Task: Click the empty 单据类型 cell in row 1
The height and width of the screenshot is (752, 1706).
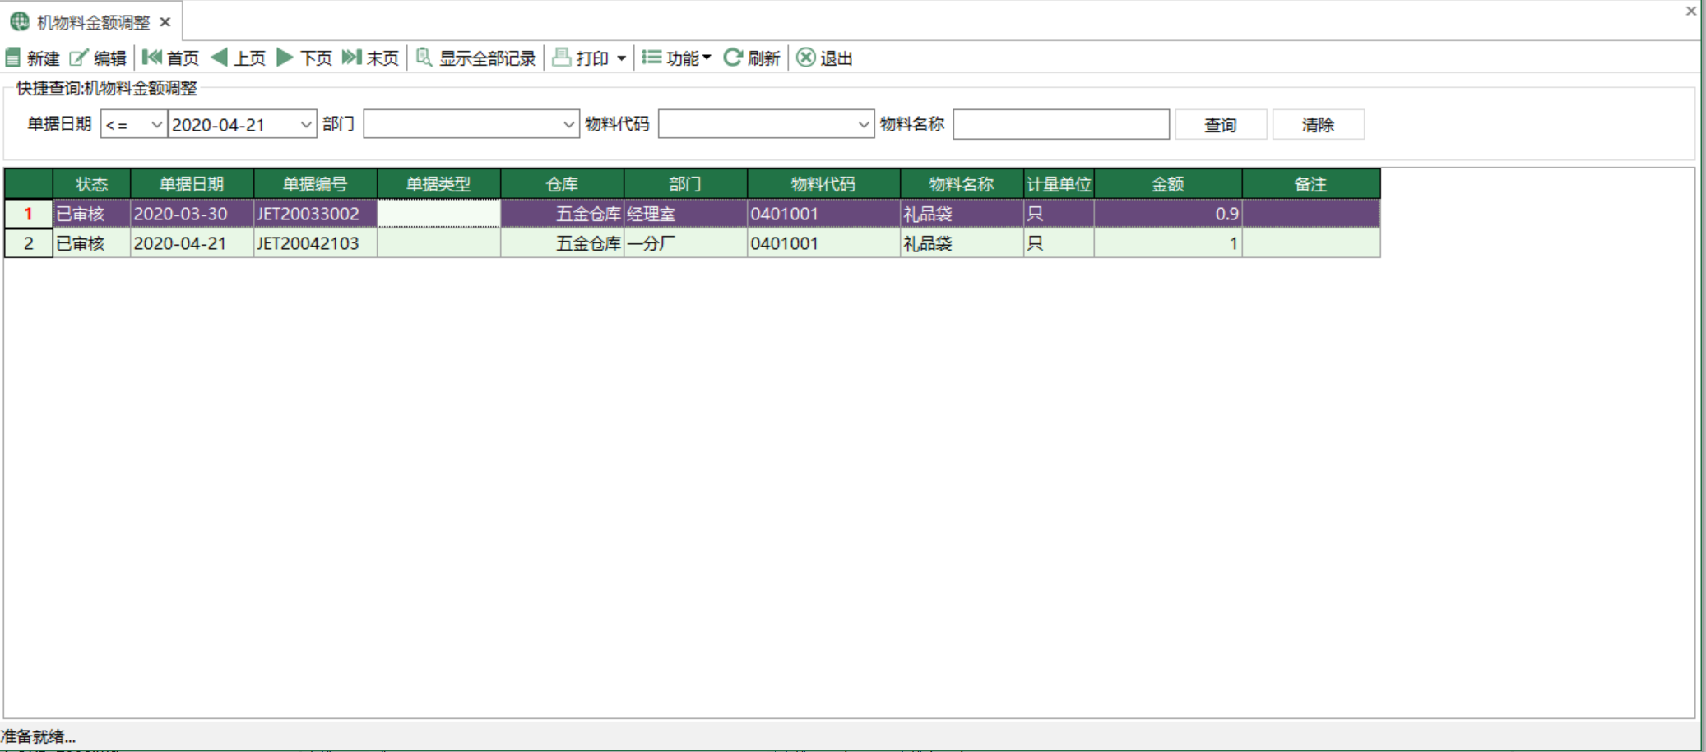Action: 438,214
